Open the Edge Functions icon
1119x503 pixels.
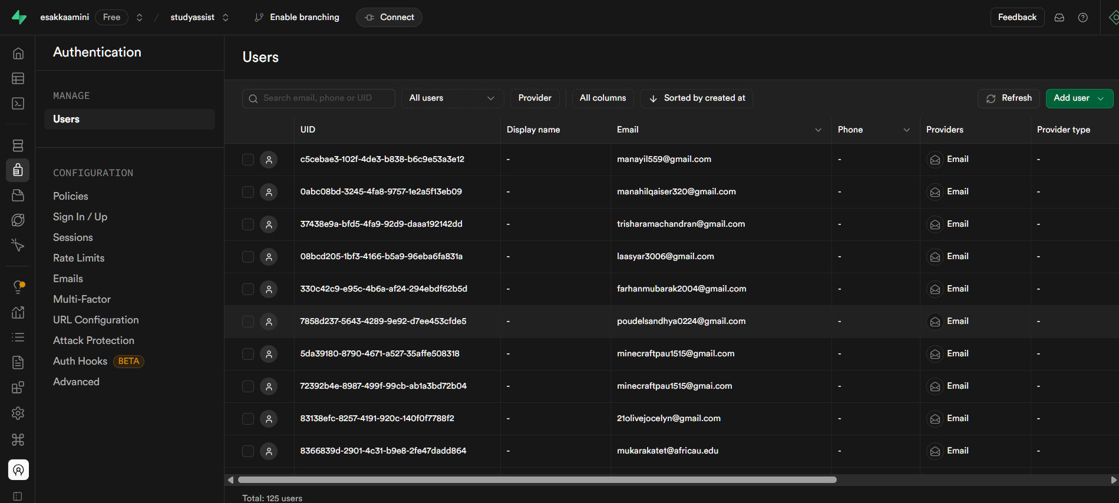pos(18,220)
